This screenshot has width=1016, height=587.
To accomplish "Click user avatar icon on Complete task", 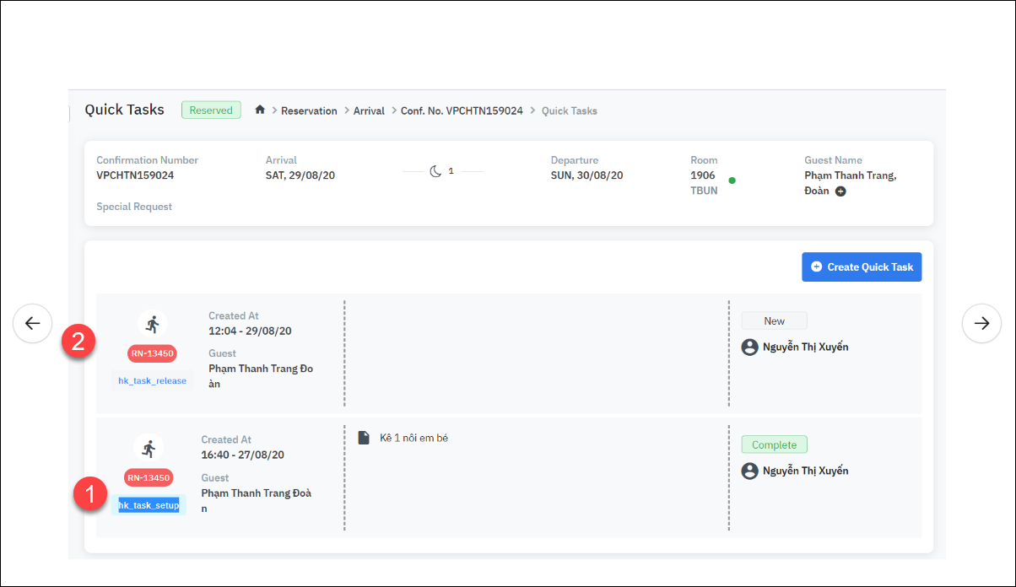I will (749, 471).
